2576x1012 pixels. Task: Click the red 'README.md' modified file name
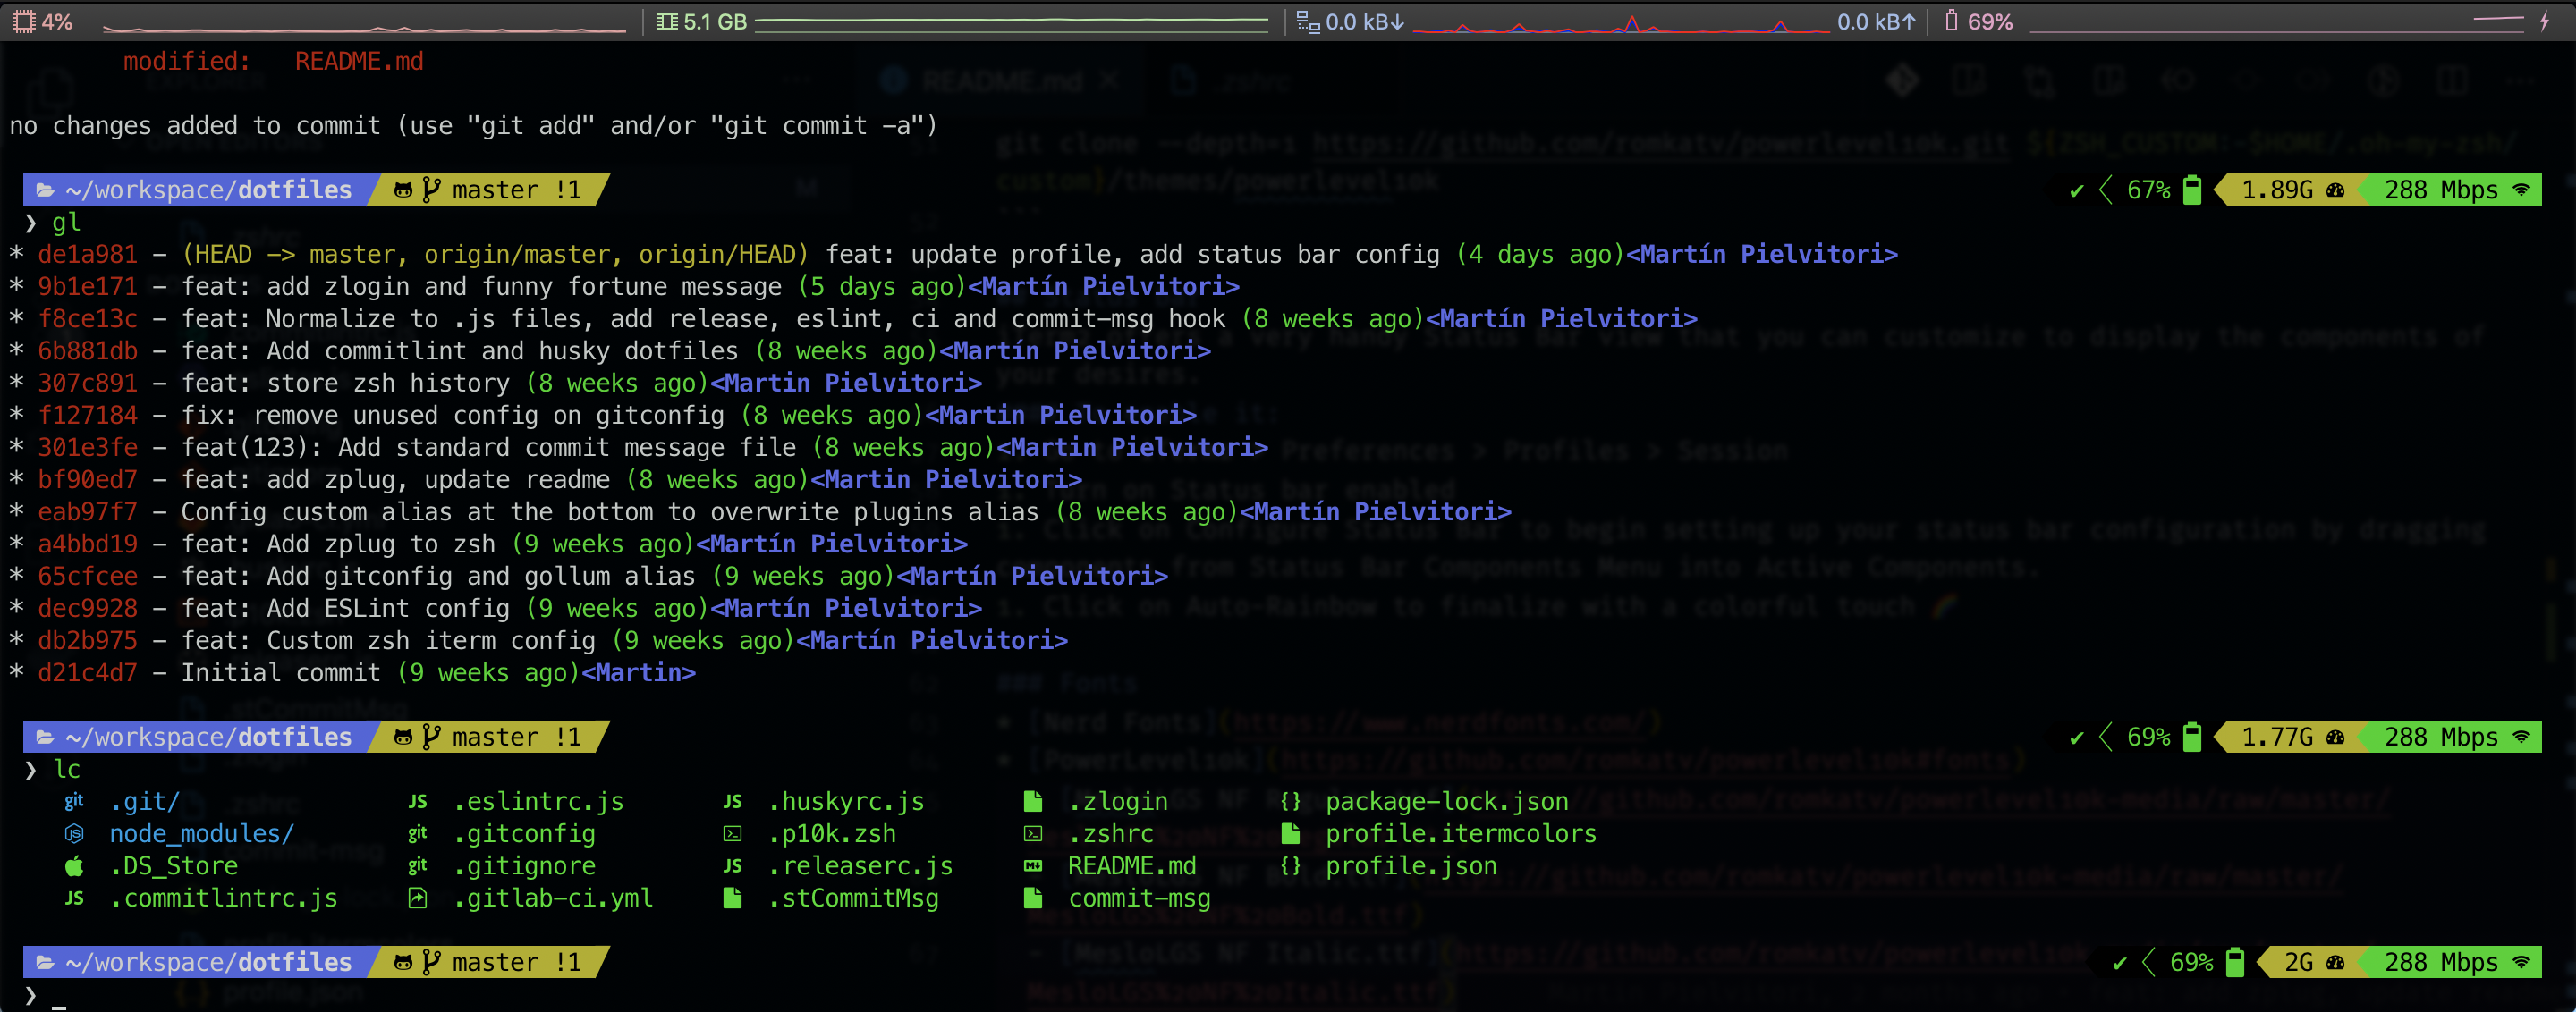point(359,62)
